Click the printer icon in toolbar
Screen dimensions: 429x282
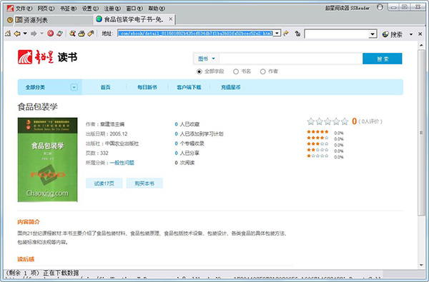82,34
